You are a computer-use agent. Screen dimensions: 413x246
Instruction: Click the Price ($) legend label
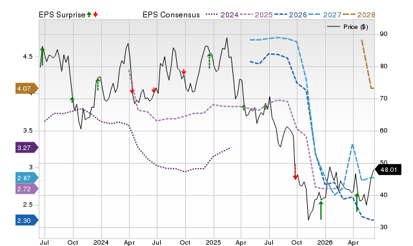(356, 27)
